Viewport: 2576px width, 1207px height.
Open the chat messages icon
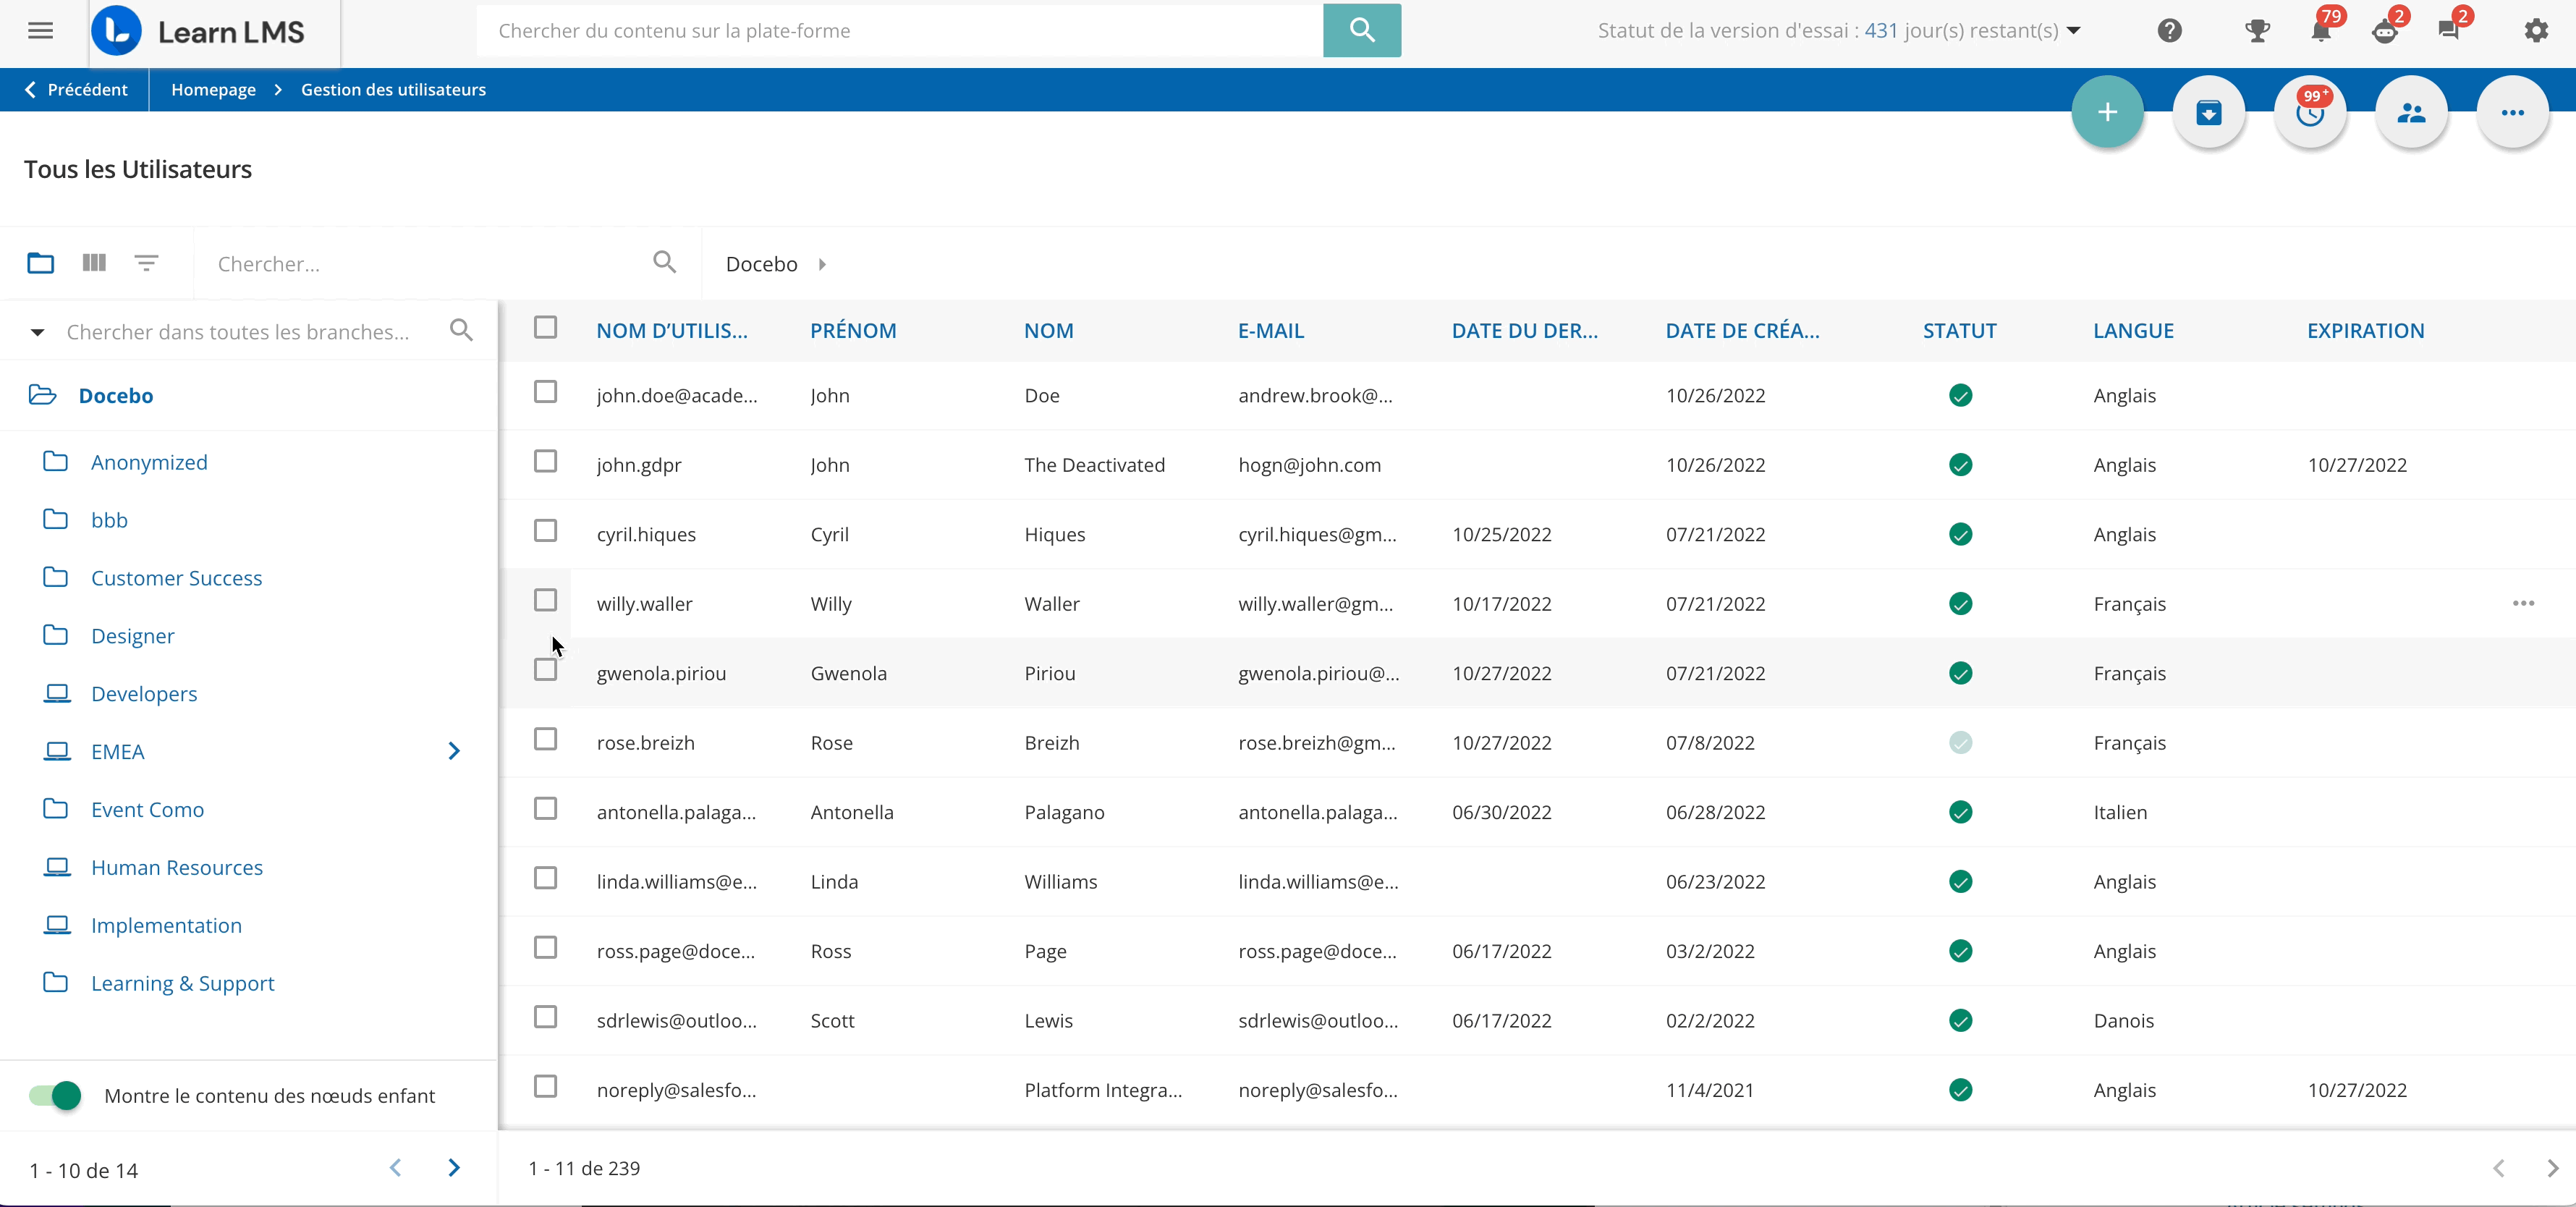click(2448, 31)
